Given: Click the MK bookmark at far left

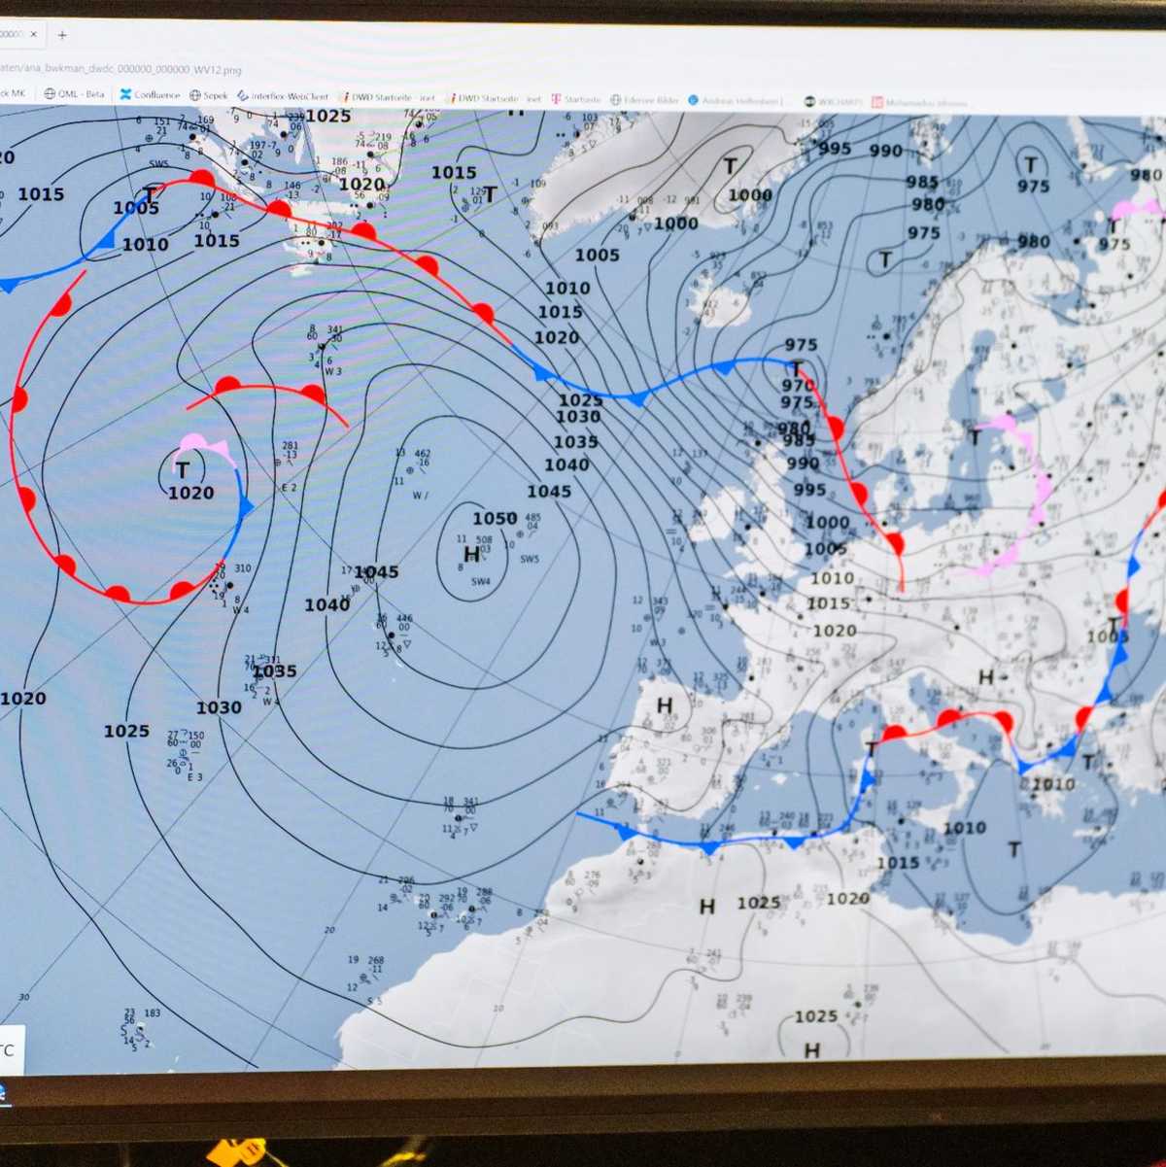Looking at the screenshot, I should point(14,93).
